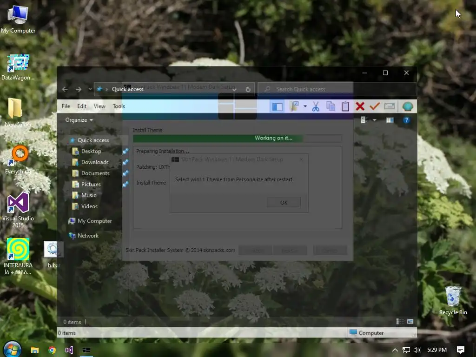Open the Action Center notification icon
The width and height of the screenshot is (476, 357).
coord(461,350)
